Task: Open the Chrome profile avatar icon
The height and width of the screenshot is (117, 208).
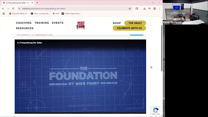Action: pos(155,8)
